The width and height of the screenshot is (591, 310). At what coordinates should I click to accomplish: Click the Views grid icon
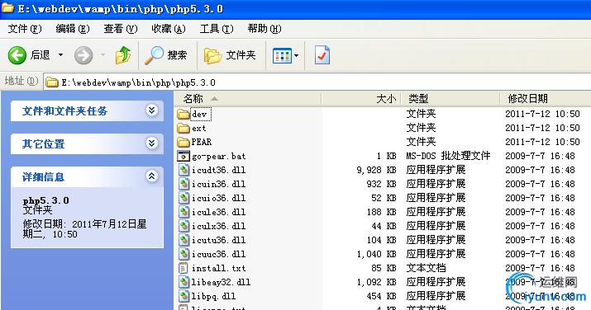click(x=282, y=55)
